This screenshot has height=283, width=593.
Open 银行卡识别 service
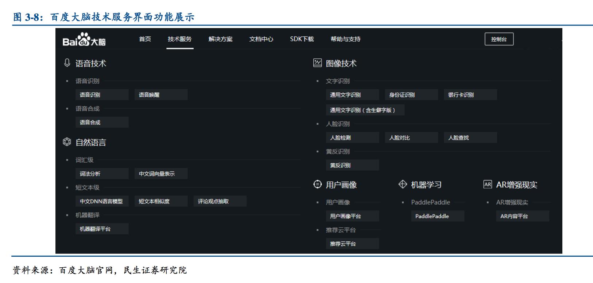click(x=470, y=95)
